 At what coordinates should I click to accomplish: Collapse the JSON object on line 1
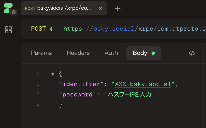point(53,74)
